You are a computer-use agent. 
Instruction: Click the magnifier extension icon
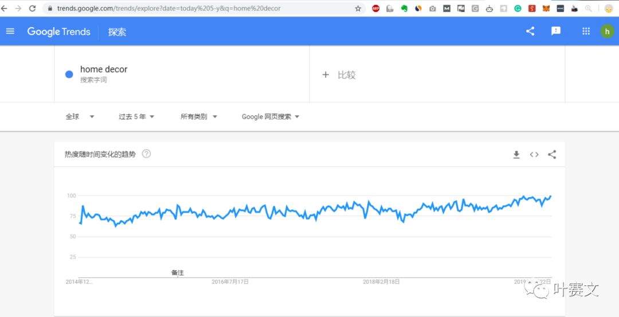[x=589, y=8]
